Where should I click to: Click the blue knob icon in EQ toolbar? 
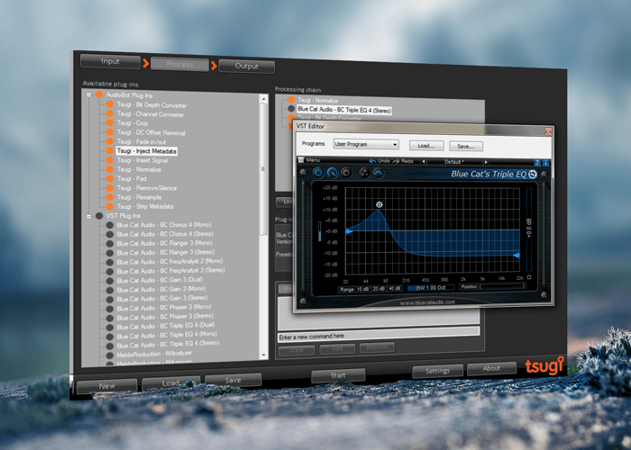click(332, 173)
